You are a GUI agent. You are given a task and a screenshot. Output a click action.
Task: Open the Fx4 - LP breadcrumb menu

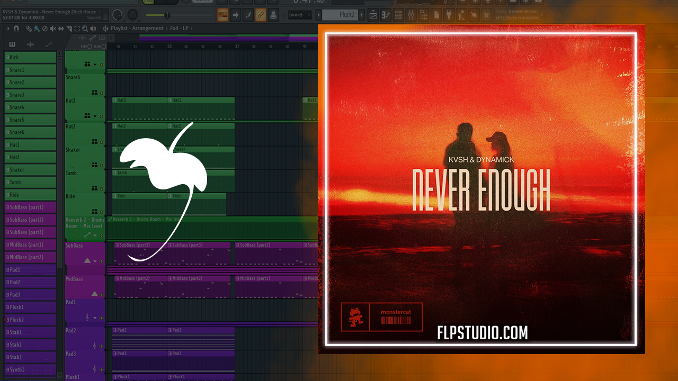click(x=179, y=28)
